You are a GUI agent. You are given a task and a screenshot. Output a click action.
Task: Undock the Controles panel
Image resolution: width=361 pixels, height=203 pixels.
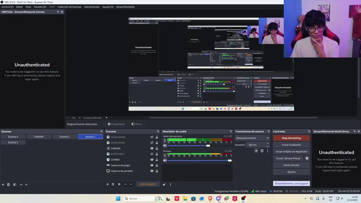pyautogui.click(x=309, y=131)
